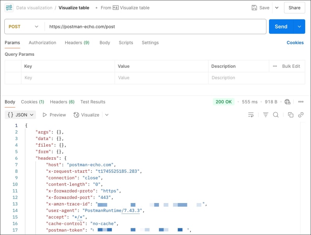Click the "postman-echo.com" host value
The height and width of the screenshot is (235, 311).
click(x=90, y=165)
